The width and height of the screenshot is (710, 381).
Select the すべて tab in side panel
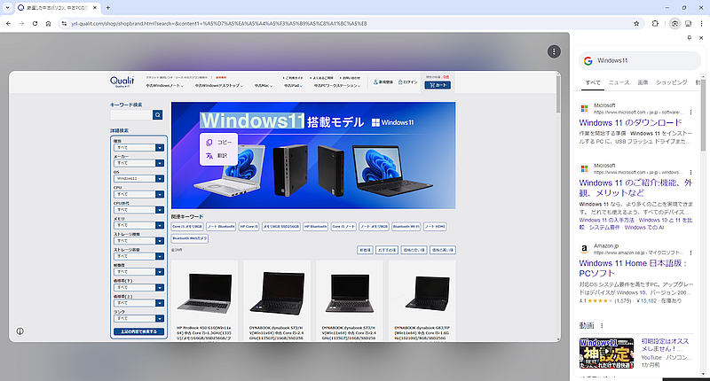pyautogui.click(x=592, y=82)
